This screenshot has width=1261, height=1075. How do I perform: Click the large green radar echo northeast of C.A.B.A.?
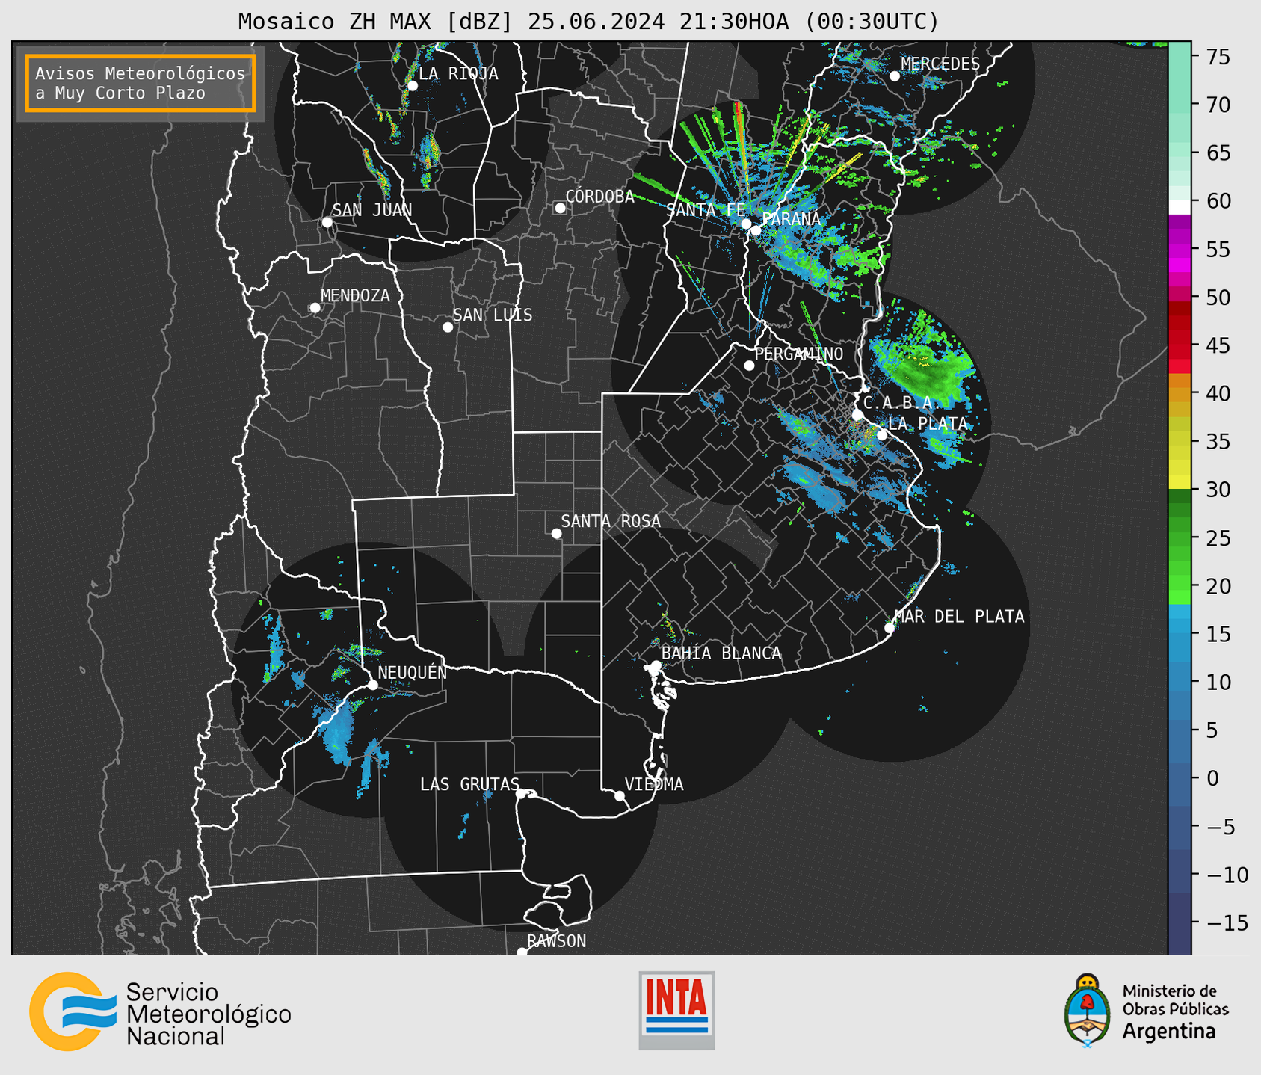(x=927, y=366)
